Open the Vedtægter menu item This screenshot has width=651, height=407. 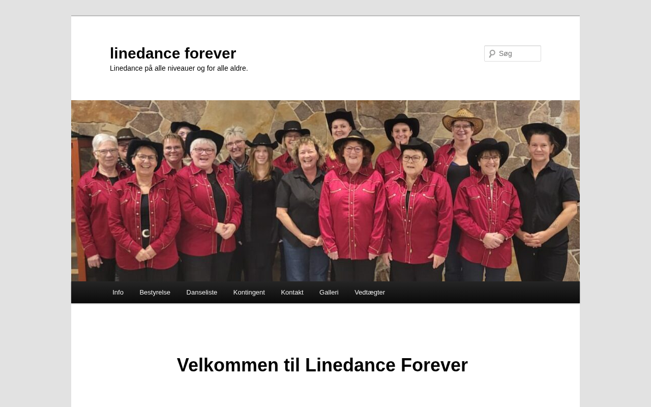point(370,293)
